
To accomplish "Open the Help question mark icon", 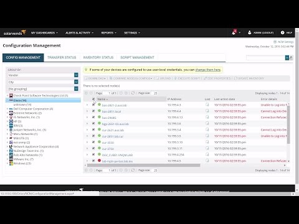I will point(282,32).
